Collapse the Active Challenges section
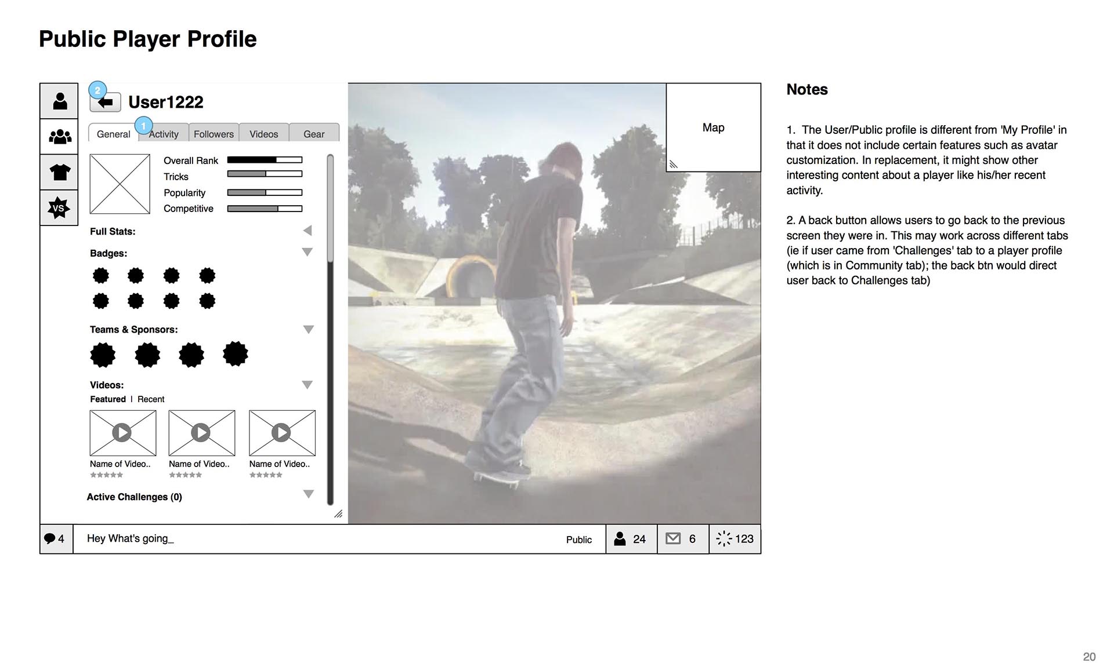The width and height of the screenshot is (1114, 671). pyautogui.click(x=308, y=494)
